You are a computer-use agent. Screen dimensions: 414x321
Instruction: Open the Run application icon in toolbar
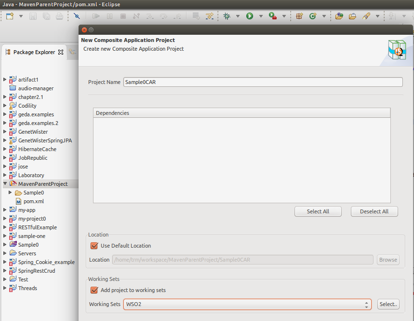click(x=249, y=15)
